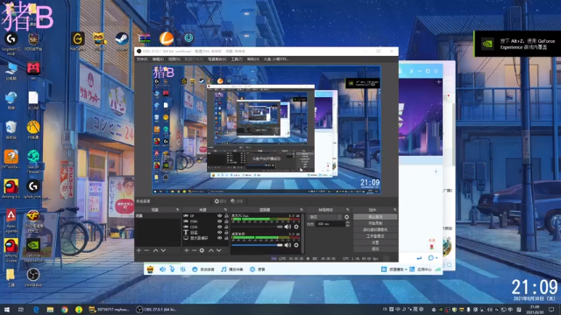This screenshot has height=315, width=561.
Task: Mute the Mic/Aux channel
Action: pos(288,227)
